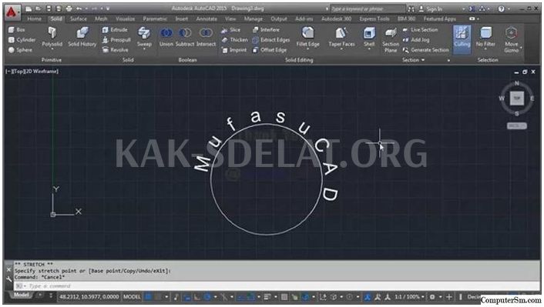Screen dimensions: 544x307
Task: Open the Annotate ribbon tab
Action: point(207,18)
